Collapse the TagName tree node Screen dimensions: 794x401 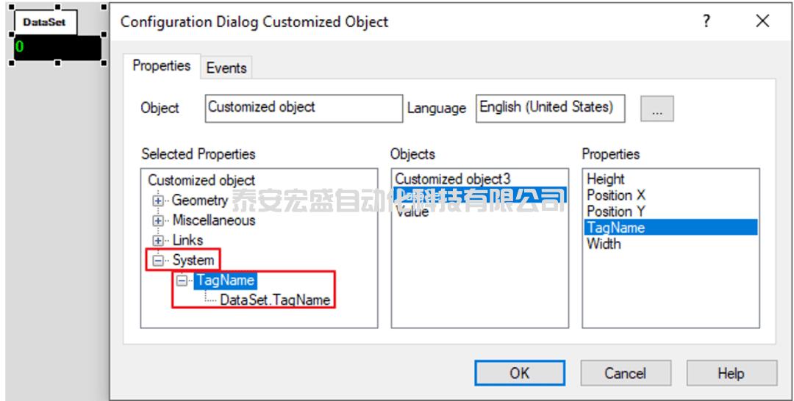182,280
